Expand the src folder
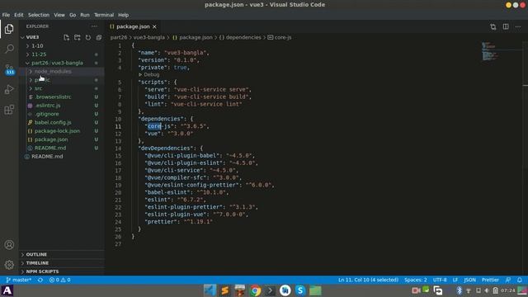 38,88
